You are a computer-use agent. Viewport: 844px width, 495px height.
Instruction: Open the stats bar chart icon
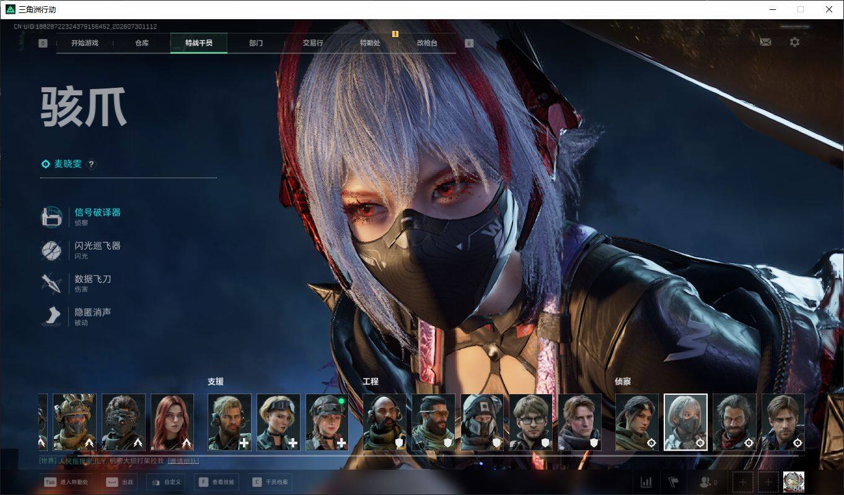646,482
